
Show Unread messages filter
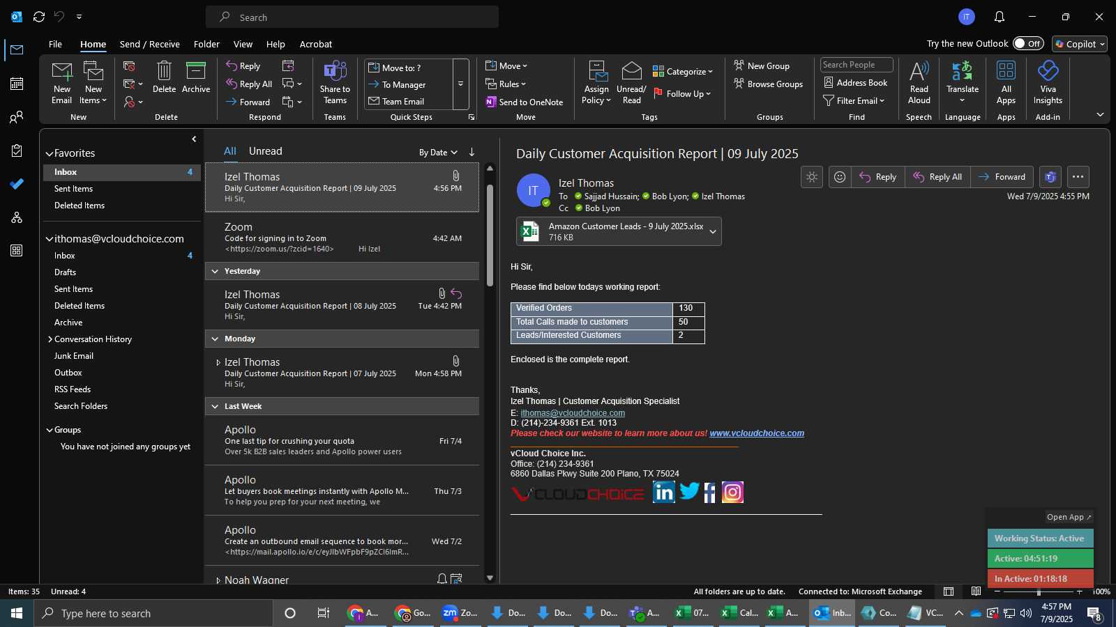266,151
